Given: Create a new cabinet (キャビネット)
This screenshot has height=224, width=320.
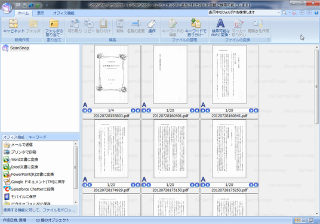Looking at the screenshot, I should [14, 26].
